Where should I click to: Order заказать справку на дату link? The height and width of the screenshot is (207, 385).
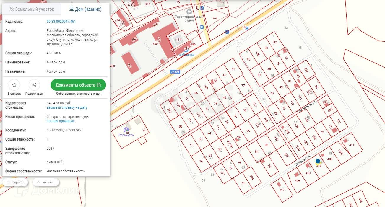click(67, 107)
